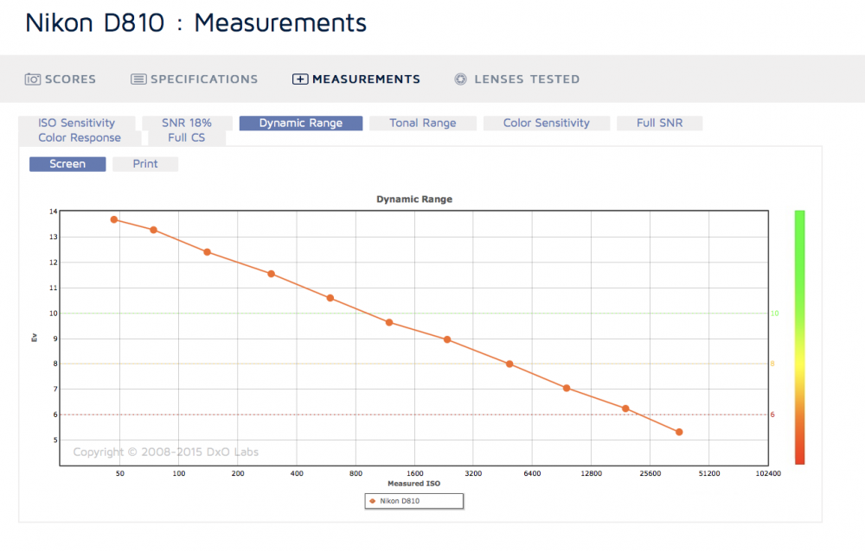Click the lowest data point near 5.3 Ev
The width and height of the screenshot is (865, 551).
tap(679, 432)
